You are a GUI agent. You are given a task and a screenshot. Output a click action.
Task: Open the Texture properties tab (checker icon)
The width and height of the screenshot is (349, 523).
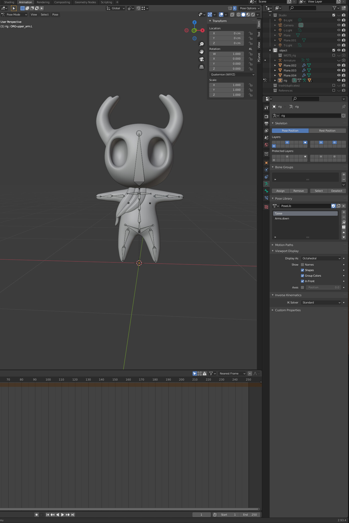266,207
